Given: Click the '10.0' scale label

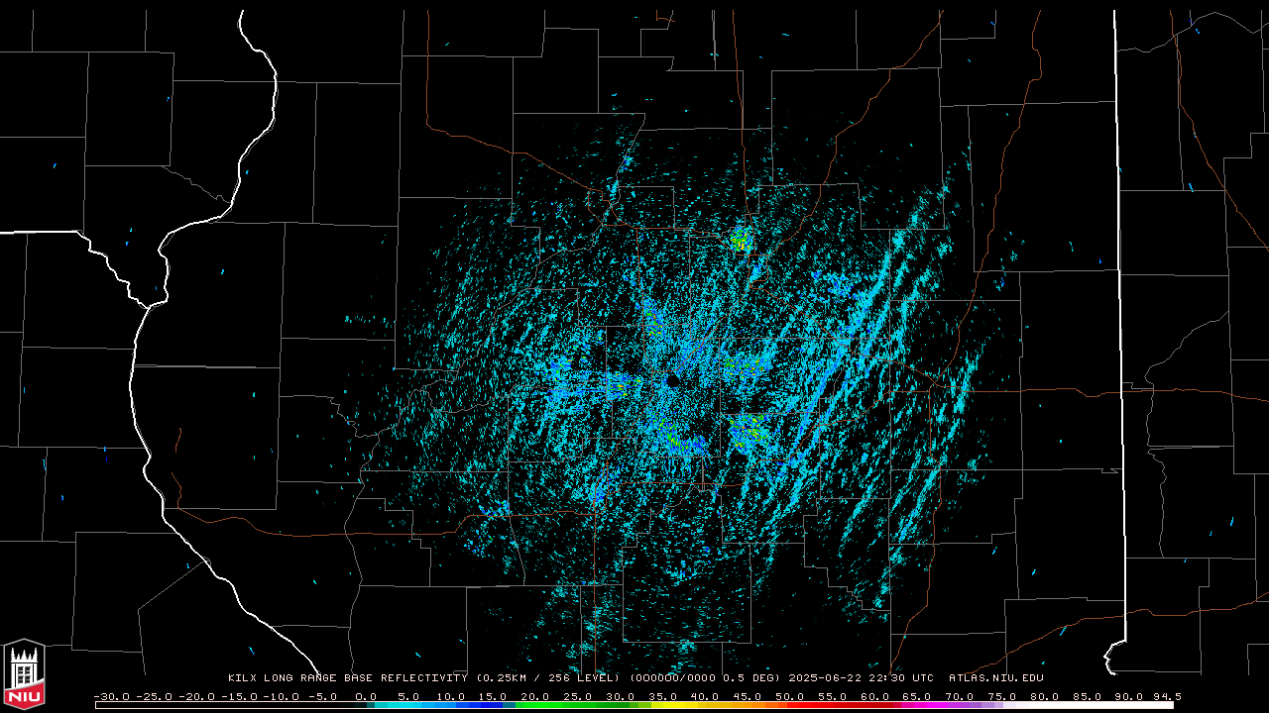Looking at the screenshot, I should coord(451,697).
